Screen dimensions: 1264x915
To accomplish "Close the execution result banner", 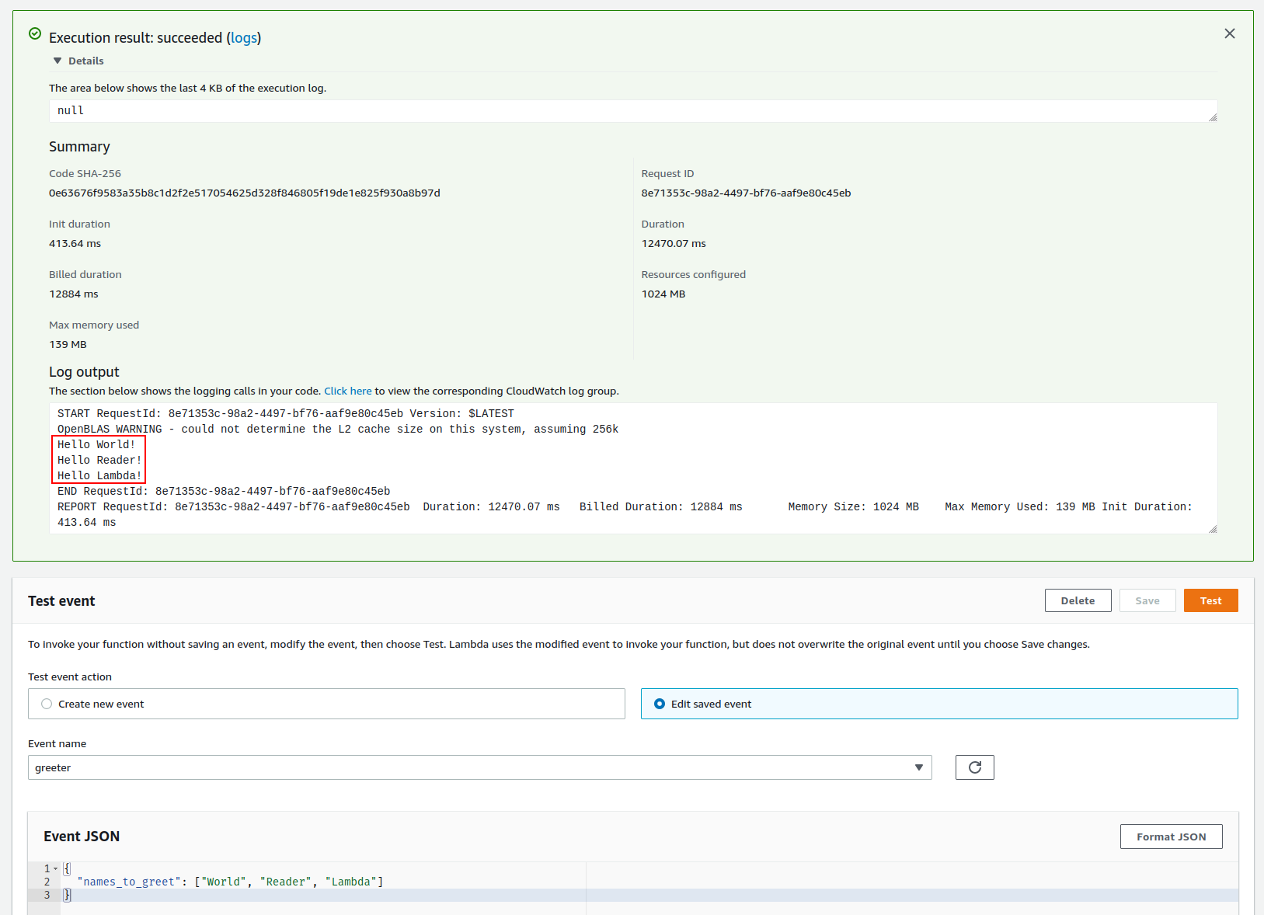I will click(1229, 33).
